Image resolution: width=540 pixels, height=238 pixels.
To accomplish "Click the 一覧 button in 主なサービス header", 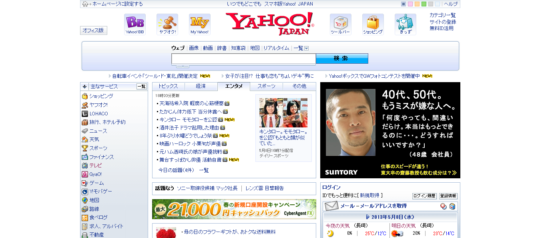I will pos(142,86).
